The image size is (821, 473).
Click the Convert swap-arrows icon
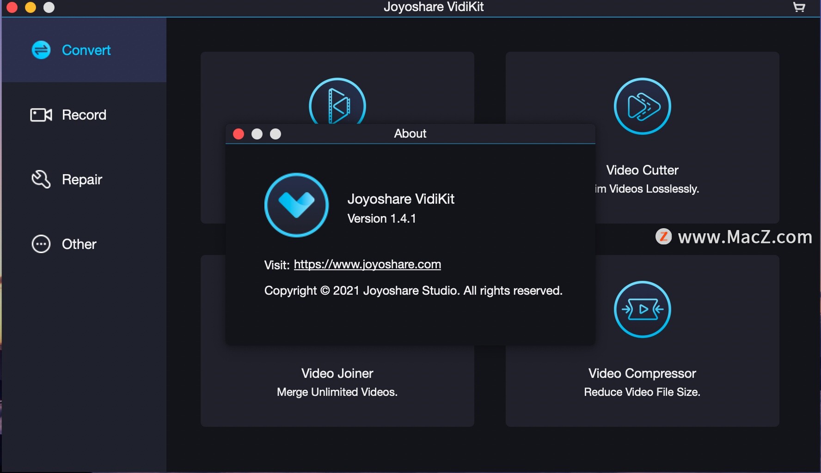(x=41, y=50)
